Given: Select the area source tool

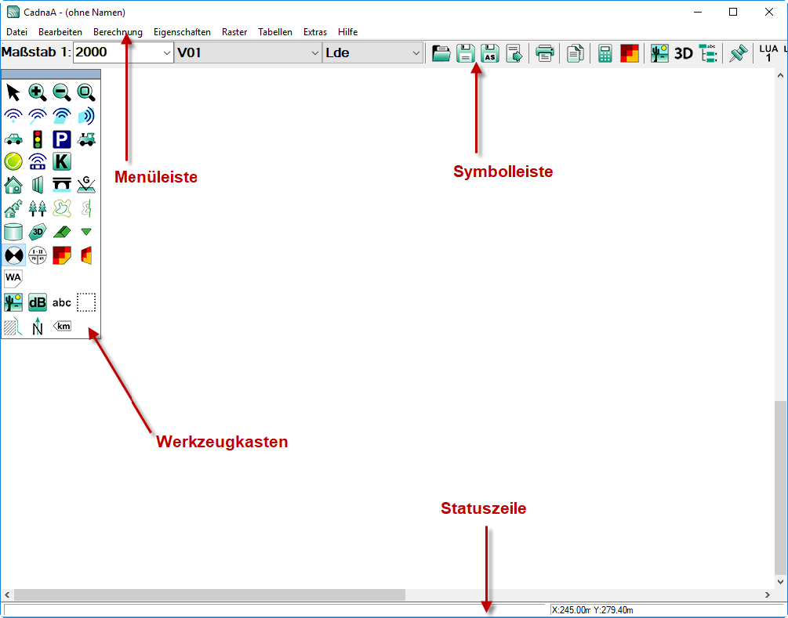Looking at the screenshot, I should tap(62, 116).
